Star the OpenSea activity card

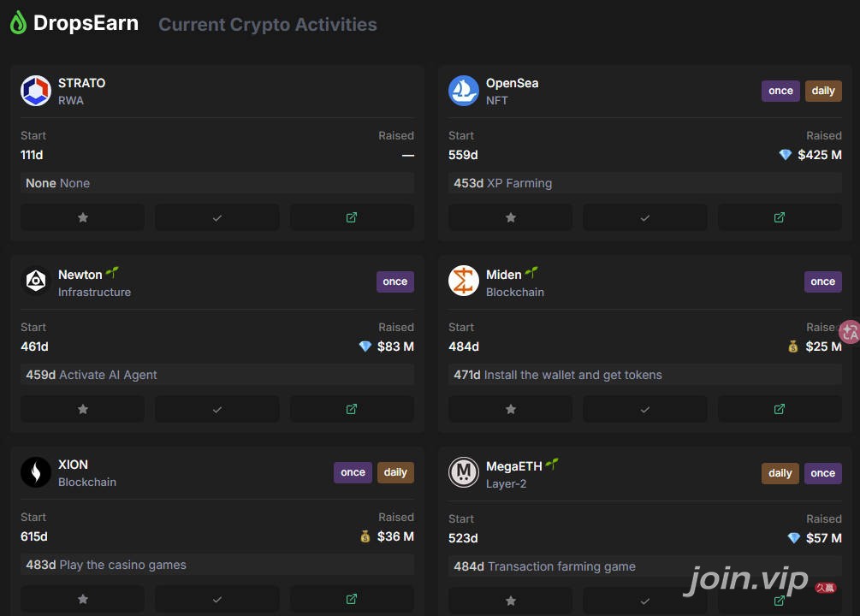pos(511,218)
